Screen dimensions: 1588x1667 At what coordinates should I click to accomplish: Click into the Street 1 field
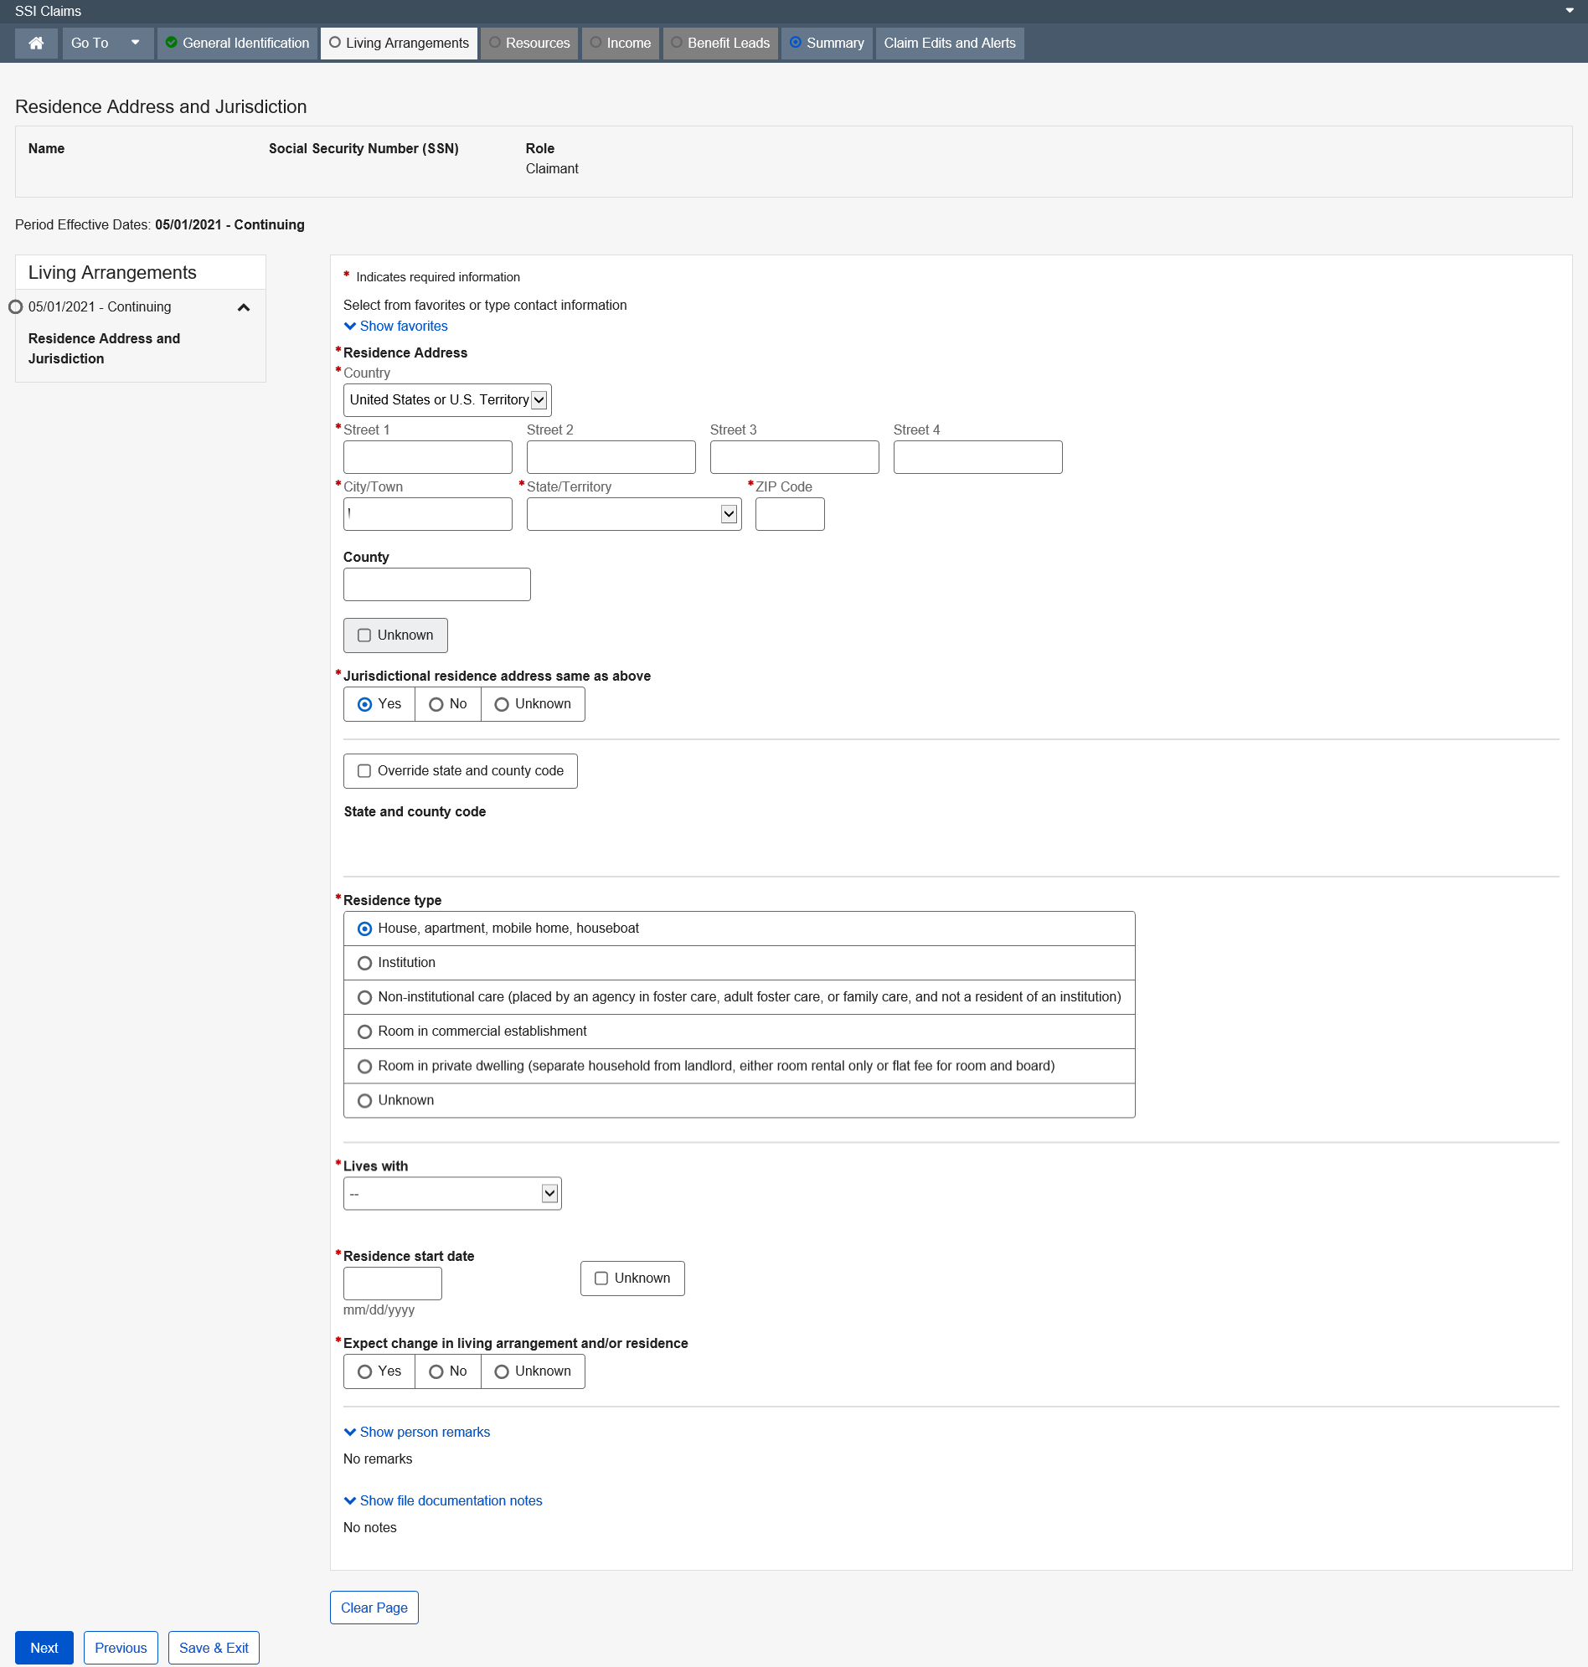[427, 457]
